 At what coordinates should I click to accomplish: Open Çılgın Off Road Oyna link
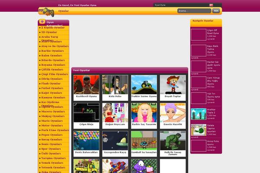[x=213, y=32]
